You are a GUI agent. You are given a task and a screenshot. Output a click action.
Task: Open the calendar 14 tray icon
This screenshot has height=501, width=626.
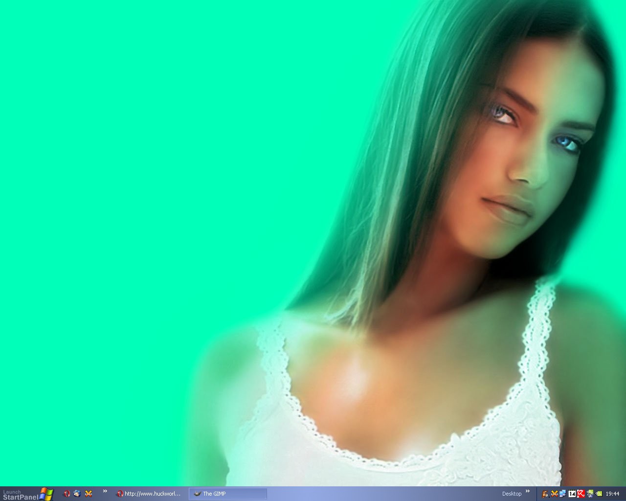(x=572, y=494)
